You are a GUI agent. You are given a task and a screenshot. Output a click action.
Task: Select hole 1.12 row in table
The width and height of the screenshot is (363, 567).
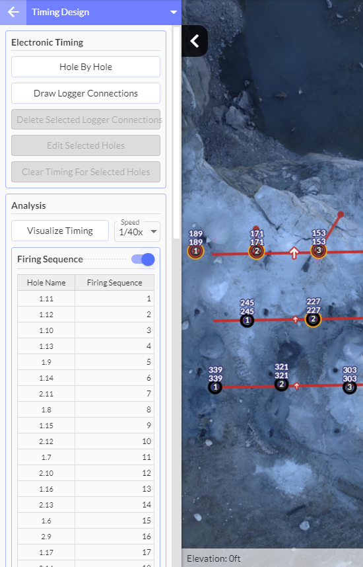tap(86, 315)
